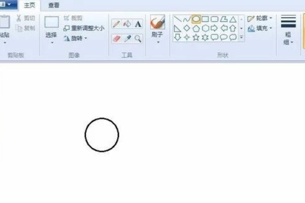Open the Outline (轮廓) dropdown
The height and width of the screenshot is (203, 305).
[259, 18]
